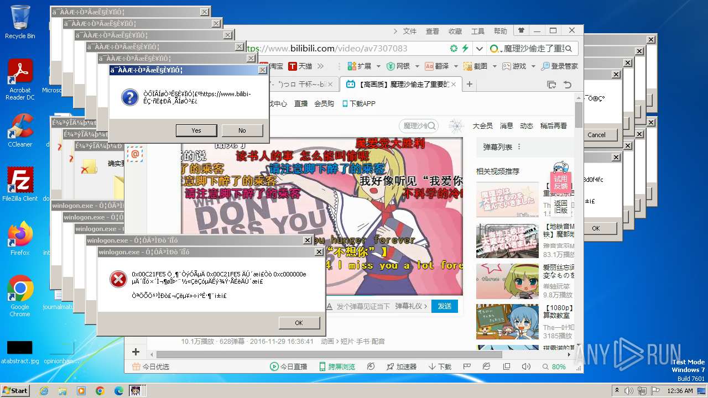Click the 直播 link in bilibili nav
The height and width of the screenshot is (398, 708).
[301, 103]
